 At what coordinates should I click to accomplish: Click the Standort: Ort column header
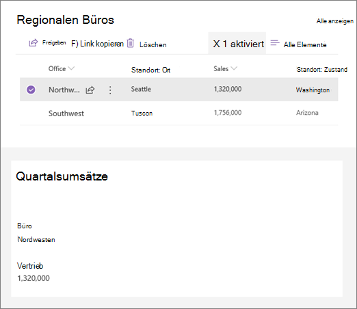(x=150, y=70)
